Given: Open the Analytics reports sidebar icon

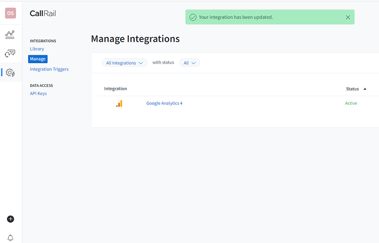Looking at the screenshot, I should 10,35.
